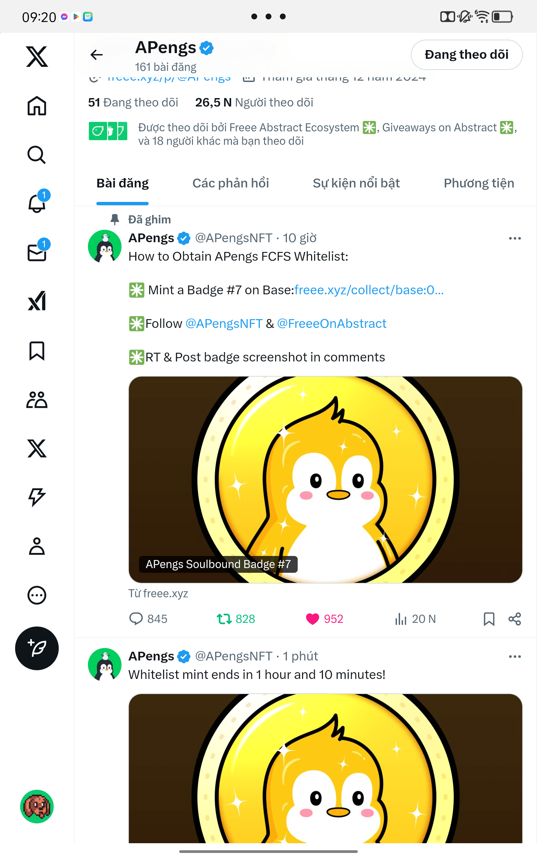Screen dimensions: 537x860
Task: Click the Đang theo dõi follow button
Action: [466, 55]
